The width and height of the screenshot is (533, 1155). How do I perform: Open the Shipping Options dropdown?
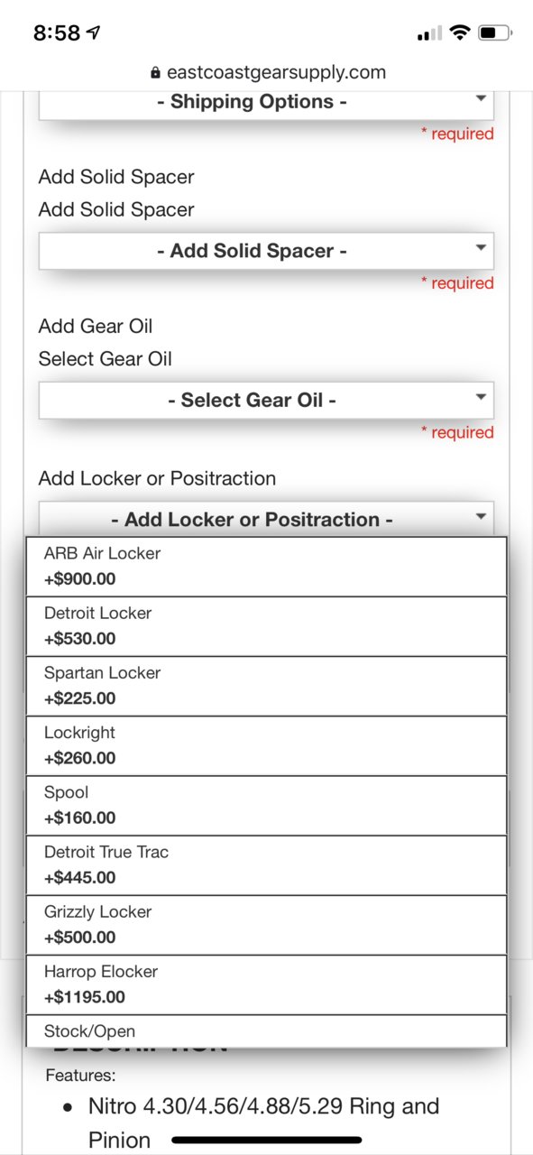click(x=266, y=104)
